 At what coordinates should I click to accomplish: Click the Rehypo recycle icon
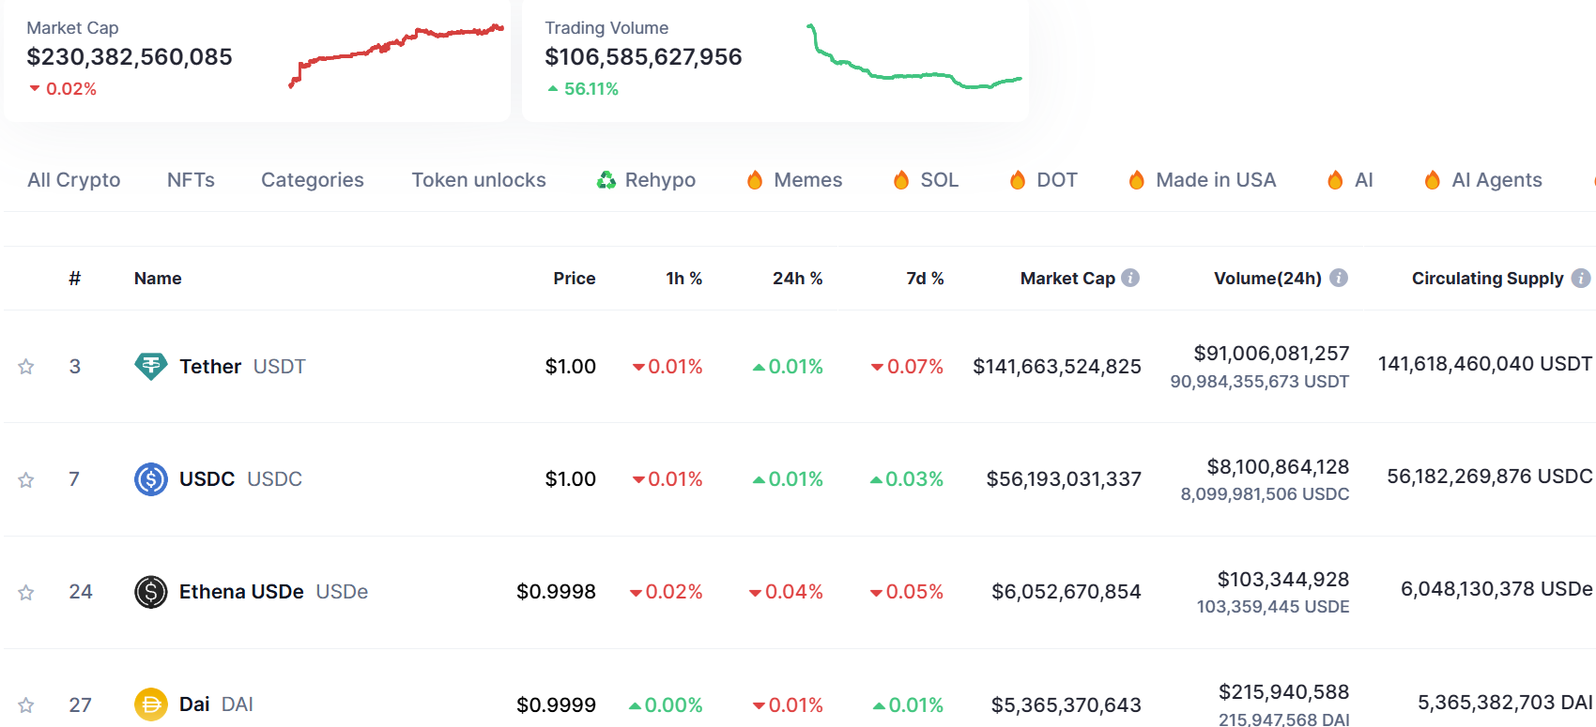click(606, 179)
